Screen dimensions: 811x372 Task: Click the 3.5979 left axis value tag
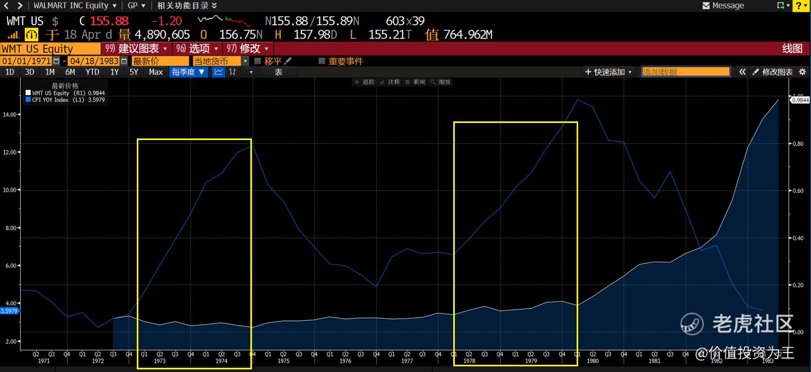[9, 311]
